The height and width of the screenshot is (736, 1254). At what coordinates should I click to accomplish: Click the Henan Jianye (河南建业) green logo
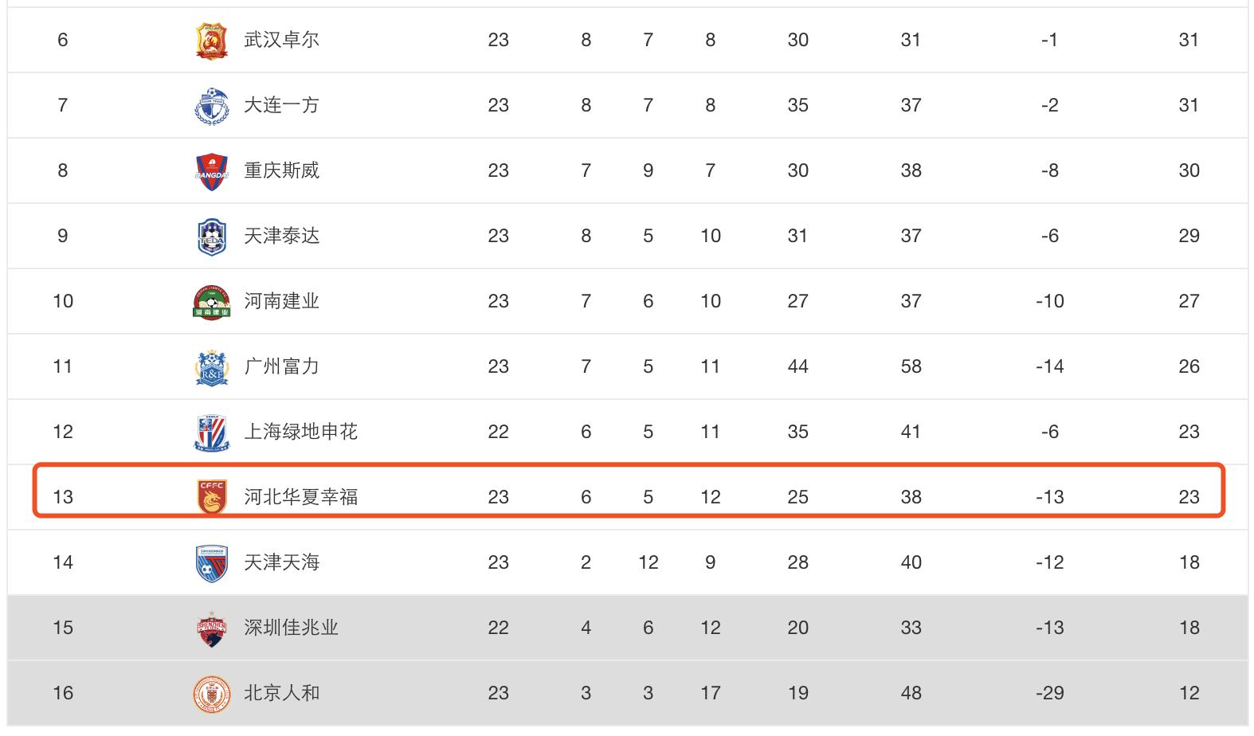point(212,302)
